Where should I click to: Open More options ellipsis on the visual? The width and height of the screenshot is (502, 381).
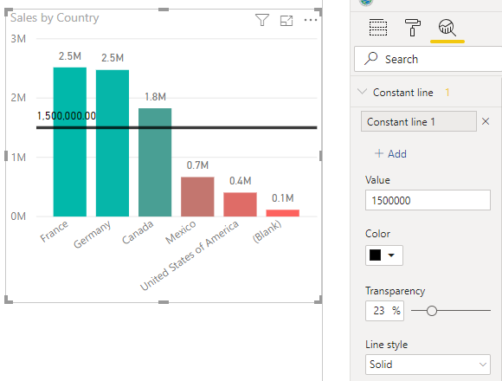[x=311, y=20]
